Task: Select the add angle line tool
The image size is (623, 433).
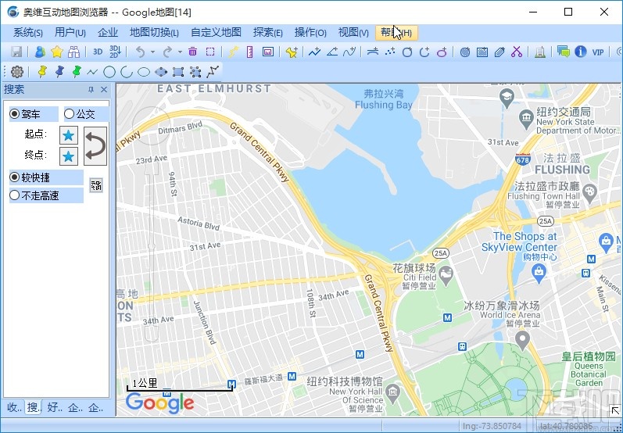Action: (332, 52)
